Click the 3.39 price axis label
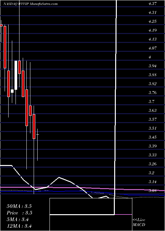This screenshot has width=165, height=231. pyautogui.click(x=152, y=146)
